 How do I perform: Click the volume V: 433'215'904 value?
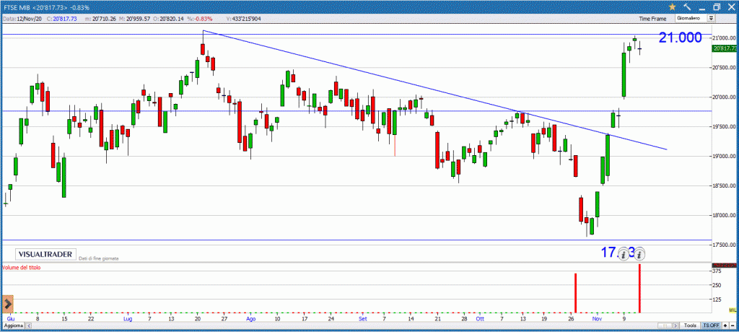pyautogui.click(x=244, y=18)
